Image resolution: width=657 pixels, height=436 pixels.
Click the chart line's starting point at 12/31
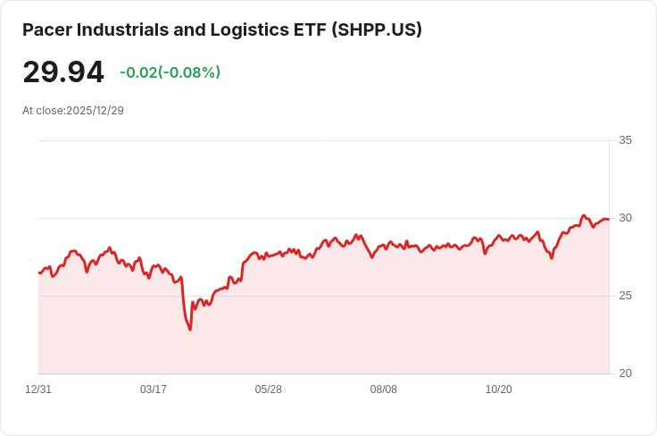(x=39, y=272)
